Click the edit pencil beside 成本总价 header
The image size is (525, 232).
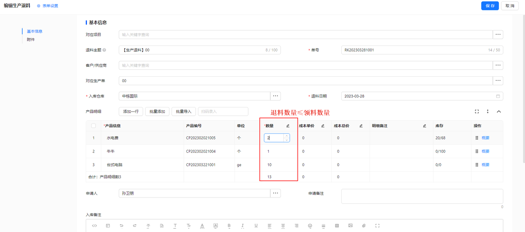[x=361, y=126]
